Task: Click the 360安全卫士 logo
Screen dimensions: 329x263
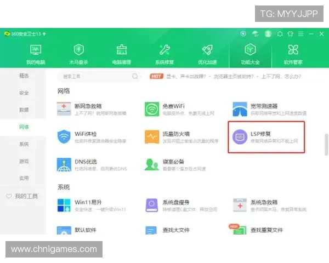Action: (x=7, y=34)
